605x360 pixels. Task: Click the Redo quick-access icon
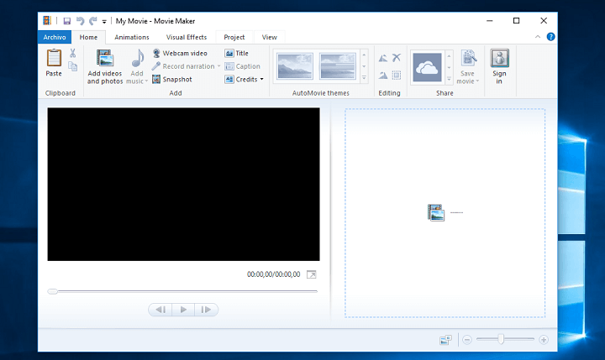point(93,21)
